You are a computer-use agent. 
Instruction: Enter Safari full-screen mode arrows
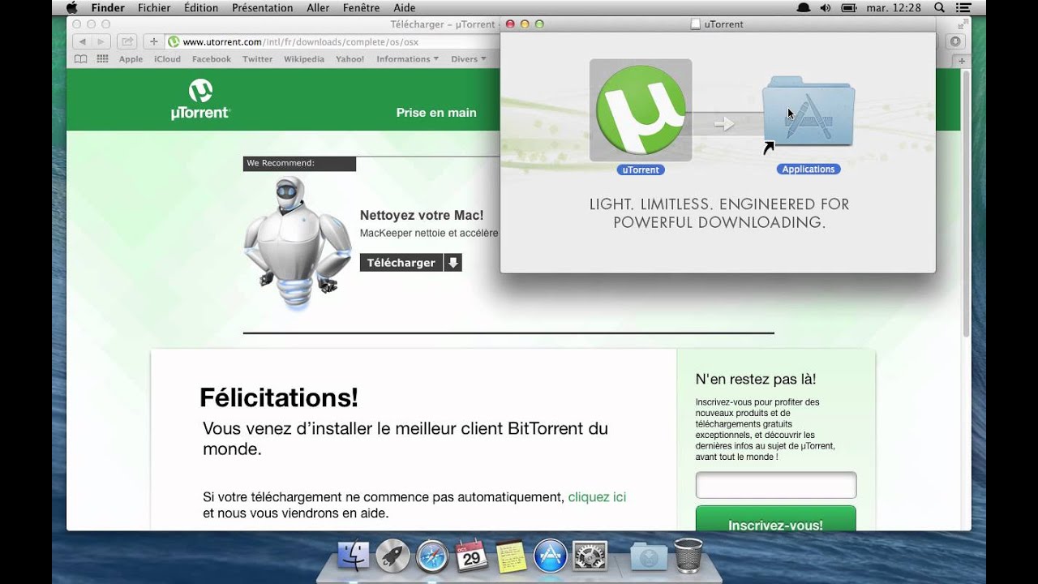962,25
